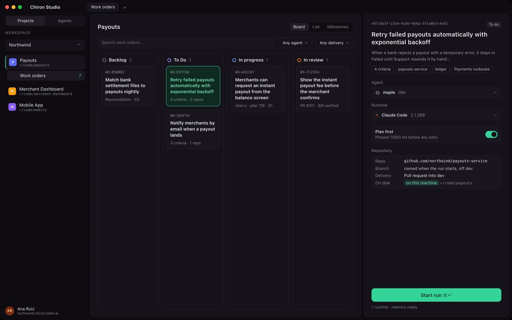
Task: Click the Merchant Dashboard orange avatar icon
Action: (x=12, y=91)
